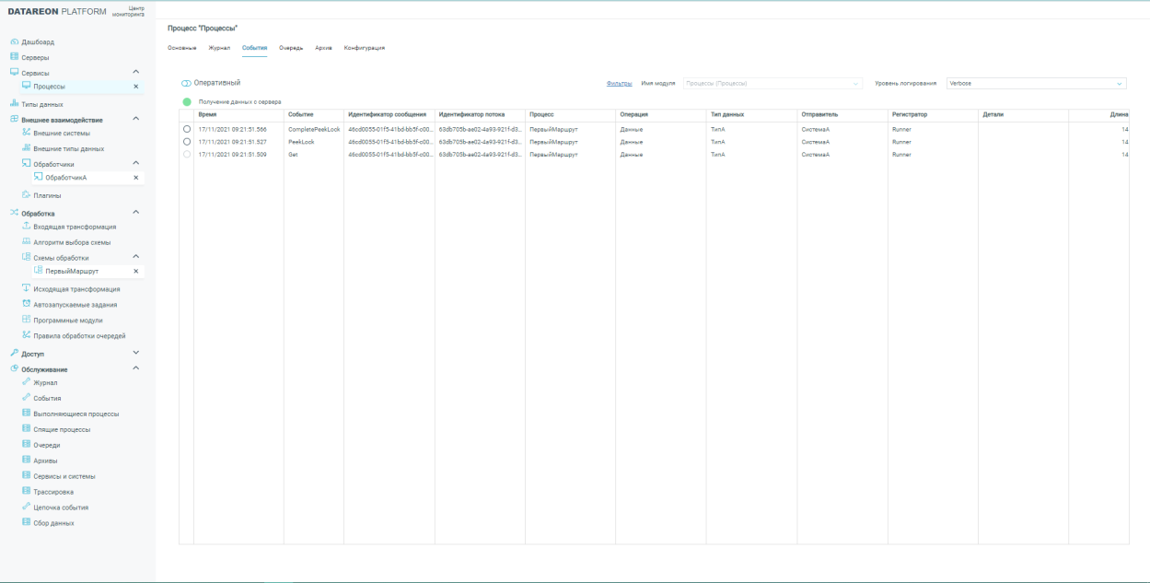Viewport: 1150px width, 583px height.
Task: Switch to the Журнал tab
Action: 206,47
